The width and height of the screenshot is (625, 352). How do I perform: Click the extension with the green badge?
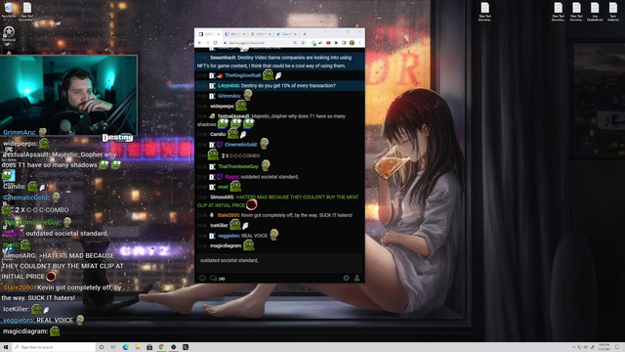(x=313, y=43)
